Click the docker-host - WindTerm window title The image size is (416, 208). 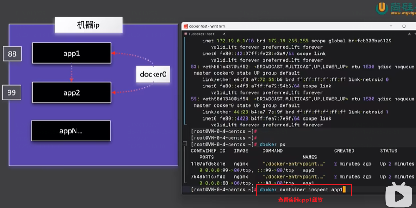[207, 26]
